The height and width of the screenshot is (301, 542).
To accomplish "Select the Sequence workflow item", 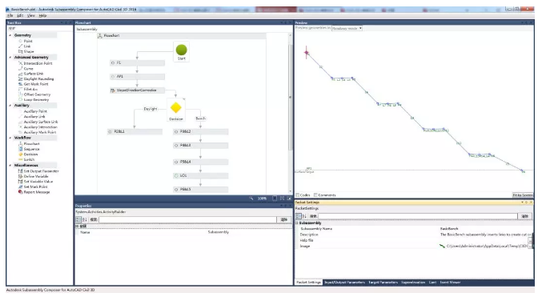I will [31, 149].
